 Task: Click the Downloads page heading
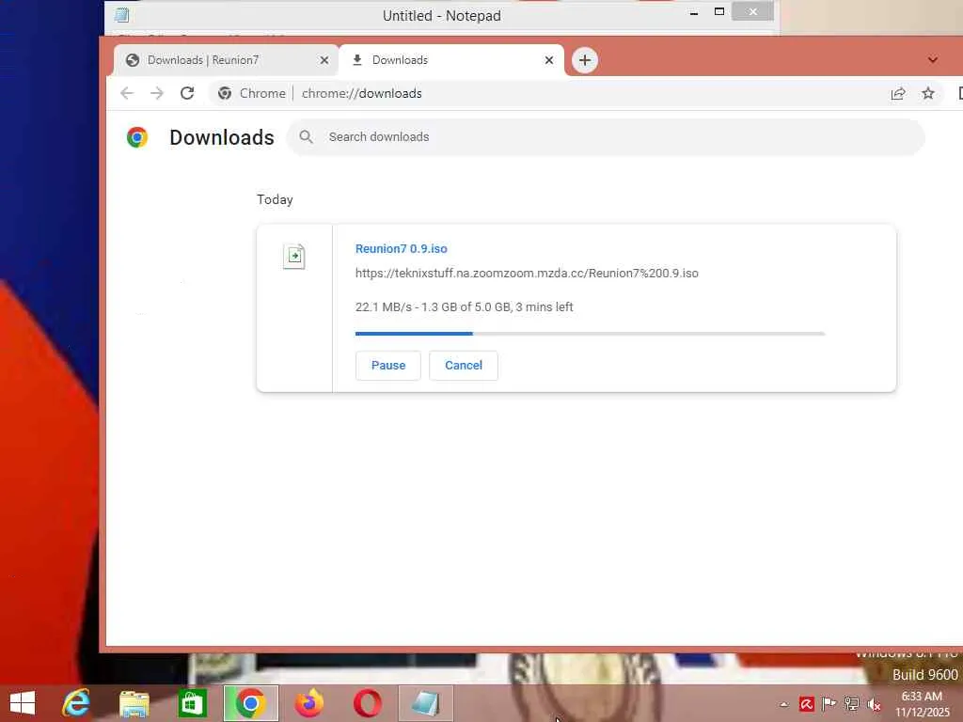point(222,137)
